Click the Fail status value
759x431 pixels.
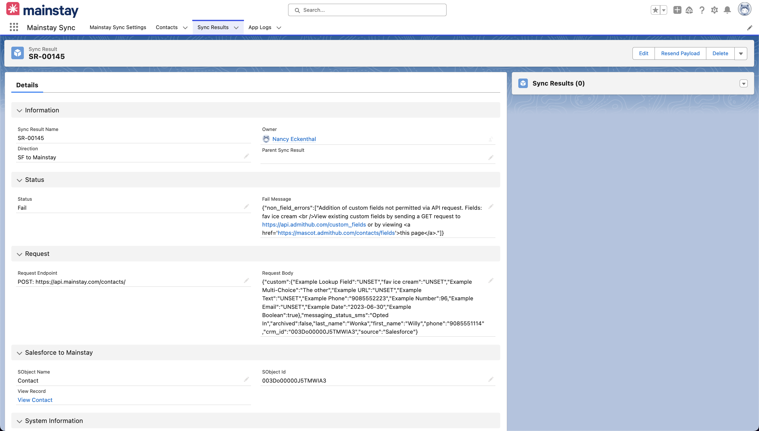(22, 207)
